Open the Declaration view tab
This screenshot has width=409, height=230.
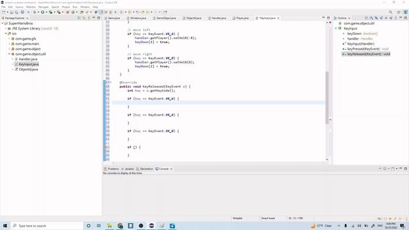(145, 169)
